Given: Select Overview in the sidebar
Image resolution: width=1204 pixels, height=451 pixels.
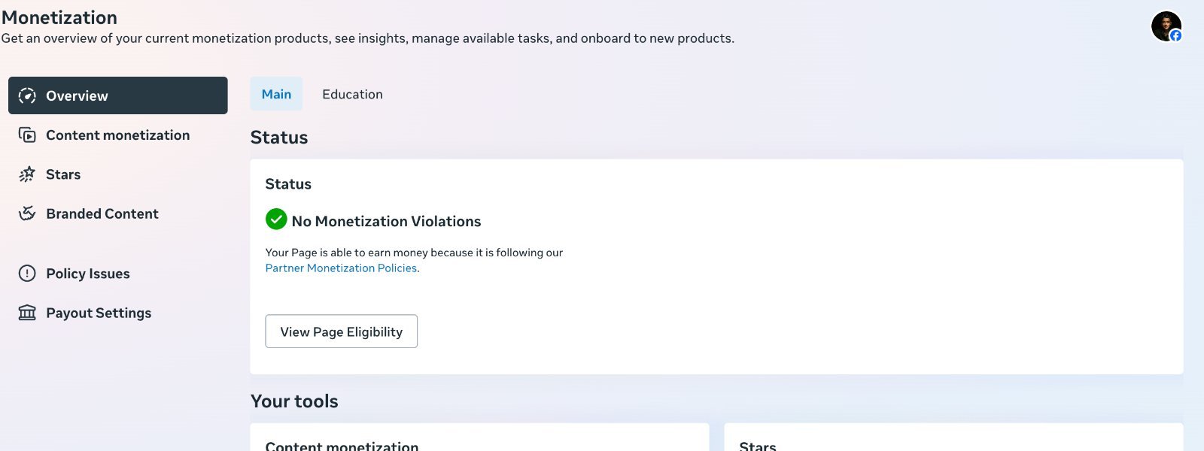Looking at the screenshot, I should 118,95.
